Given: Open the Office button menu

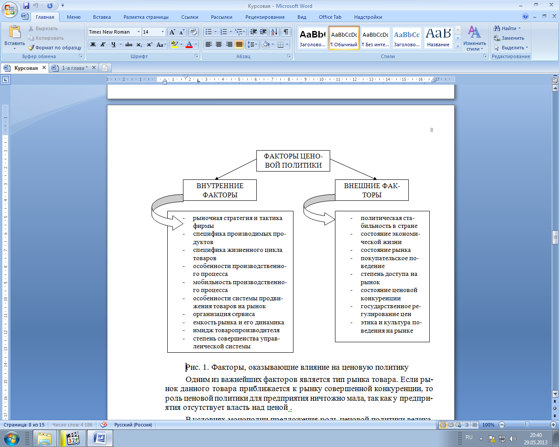Looking at the screenshot, I should point(10,9).
